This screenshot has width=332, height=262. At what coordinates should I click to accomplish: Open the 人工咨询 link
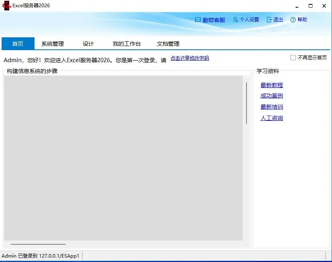coord(272,118)
